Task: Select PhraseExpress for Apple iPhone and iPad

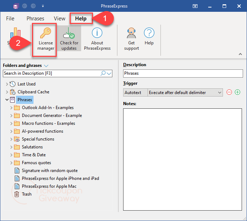Action: click(x=60, y=178)
